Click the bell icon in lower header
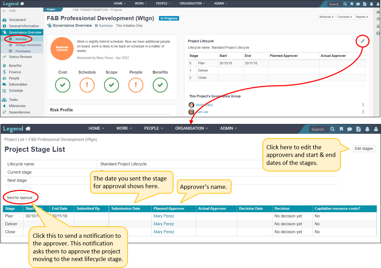This screenshot has height=268, width=381. [367, 129]
